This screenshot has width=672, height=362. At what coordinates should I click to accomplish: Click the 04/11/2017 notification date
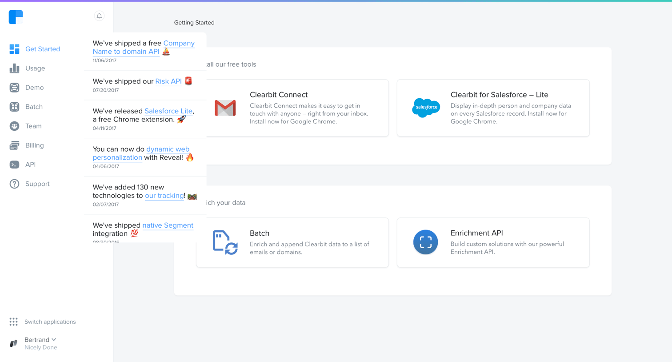tap(104, 129)
